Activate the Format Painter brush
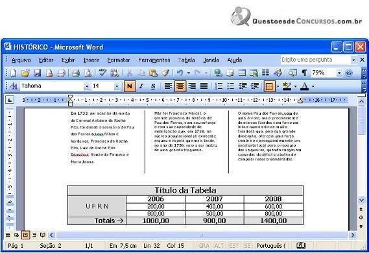The height and width of the screenshot is (253, 369). 165,73
